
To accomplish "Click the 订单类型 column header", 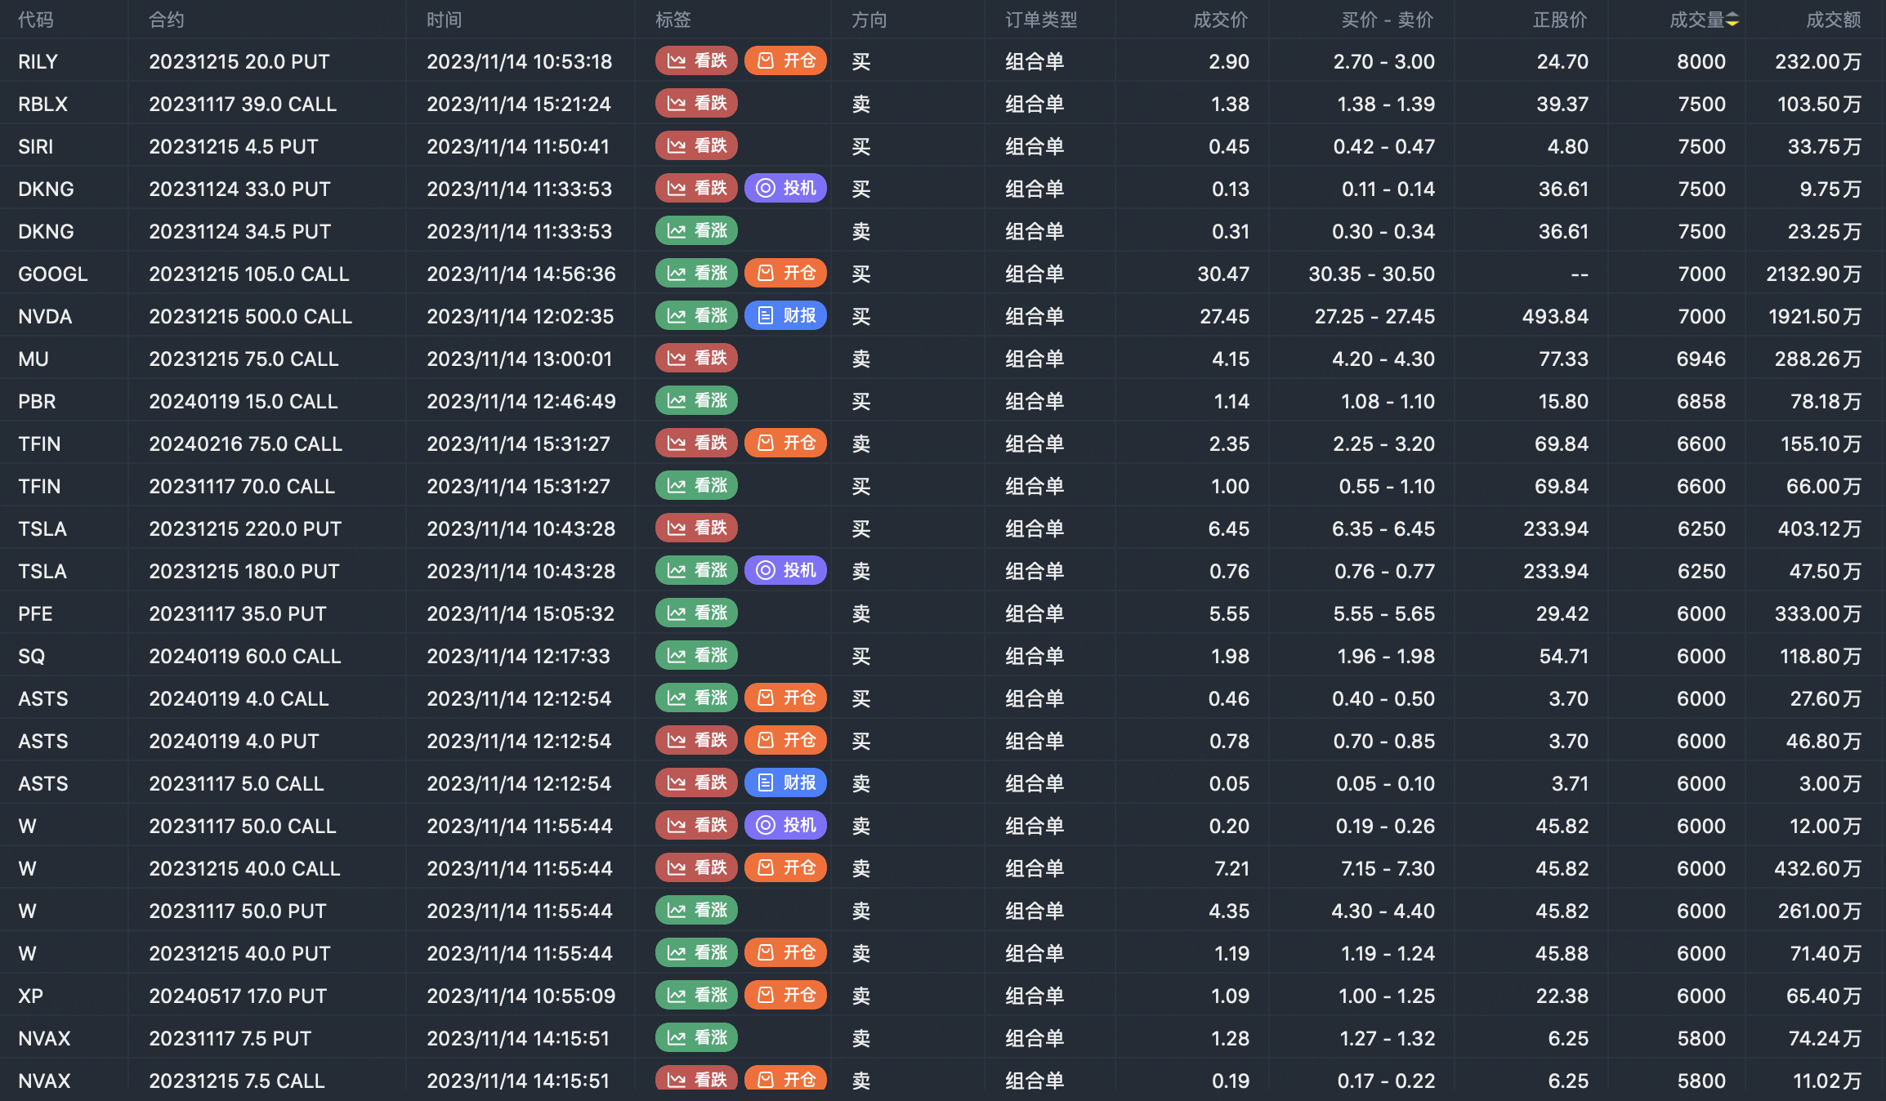I will click(1041, 20).
